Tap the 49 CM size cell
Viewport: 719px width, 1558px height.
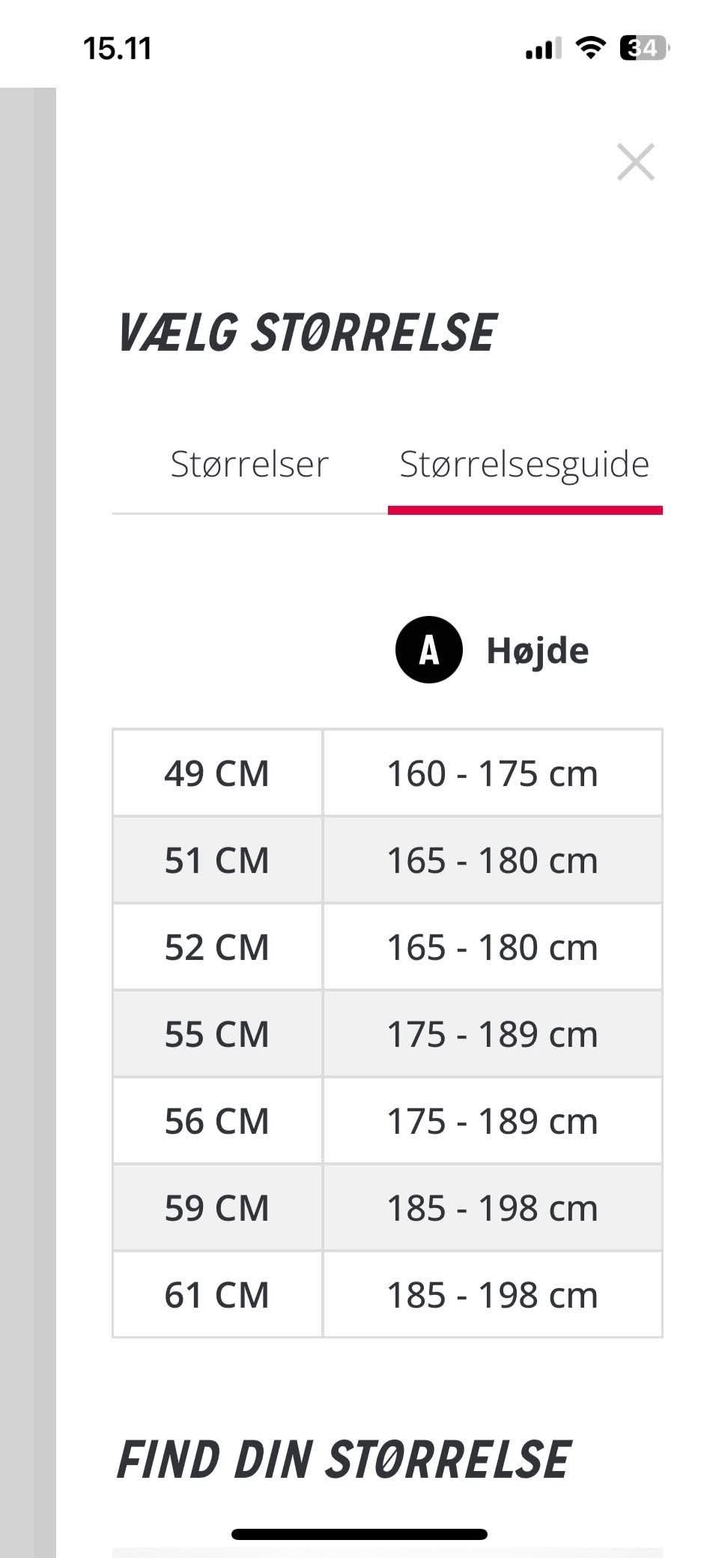pyautogui.click(x=216, y=773)
